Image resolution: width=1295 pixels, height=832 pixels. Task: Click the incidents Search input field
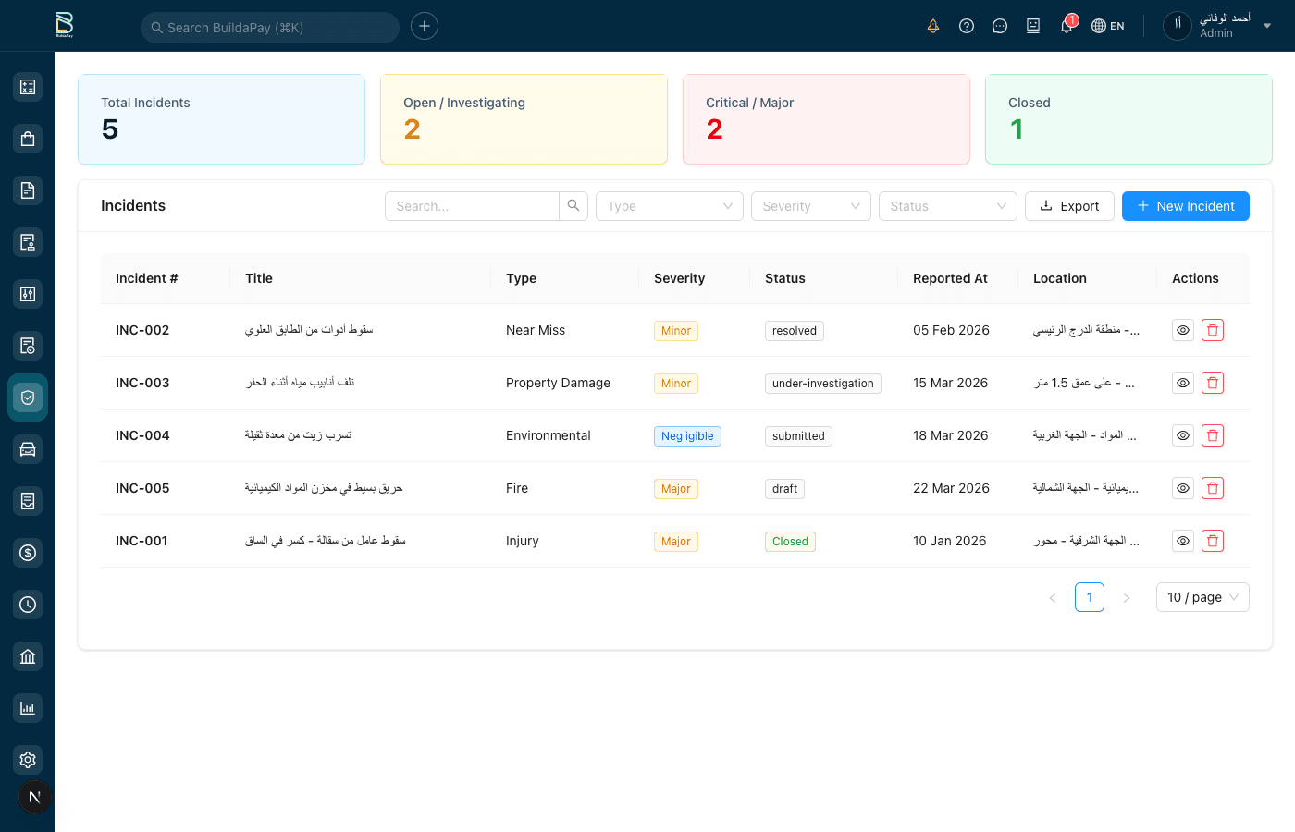point(472,206)
